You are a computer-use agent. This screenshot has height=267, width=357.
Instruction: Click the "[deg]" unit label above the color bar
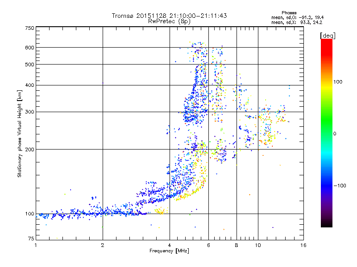(328, 36)
